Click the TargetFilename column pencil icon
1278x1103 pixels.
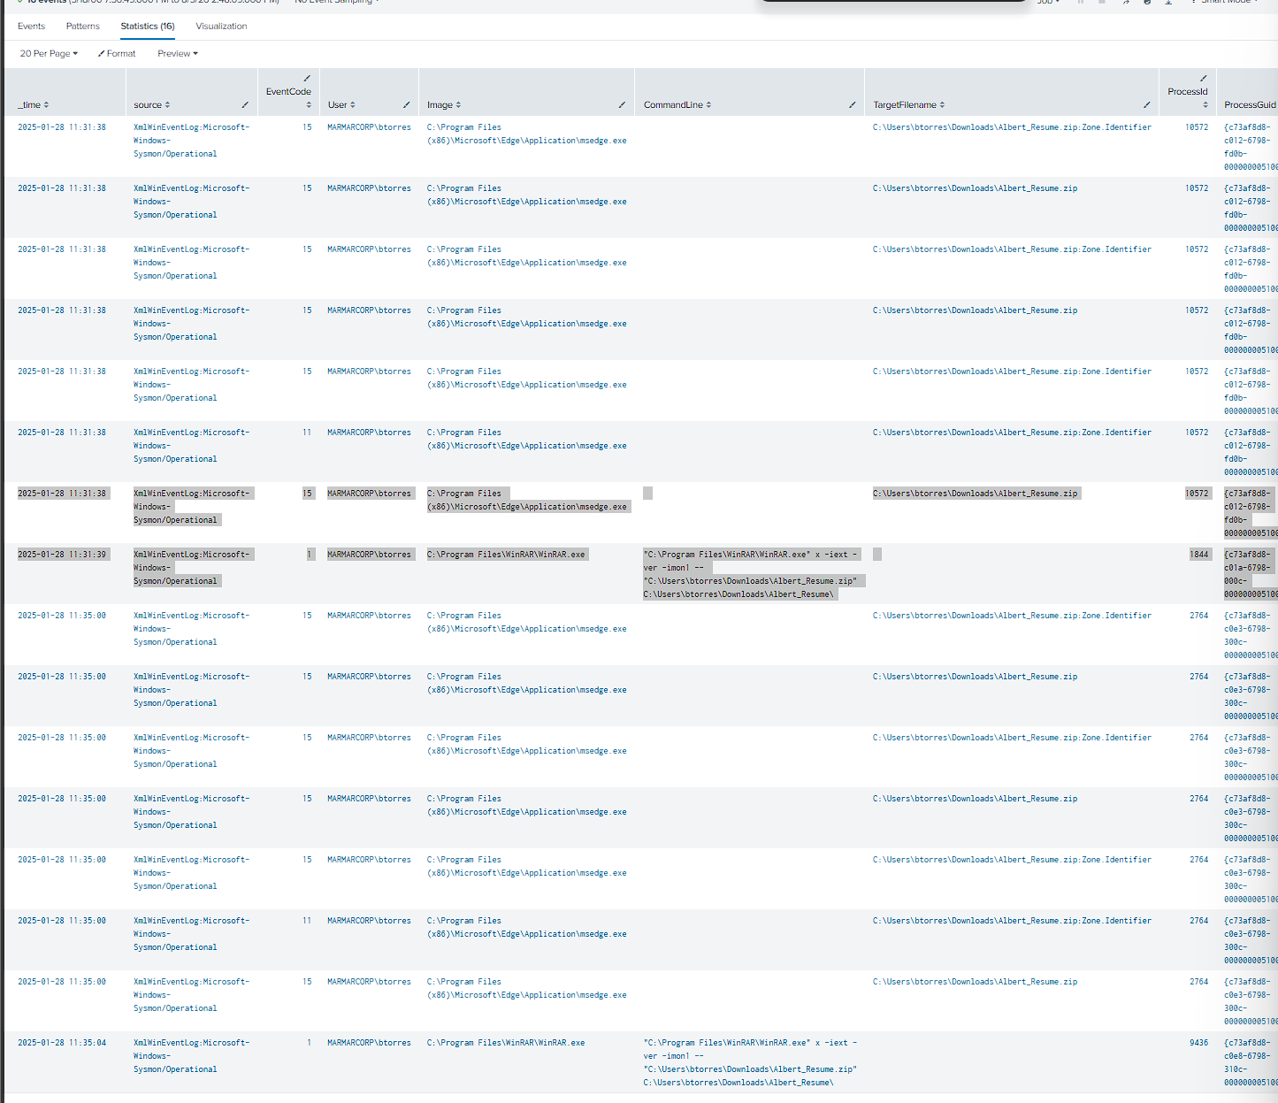1146,105
